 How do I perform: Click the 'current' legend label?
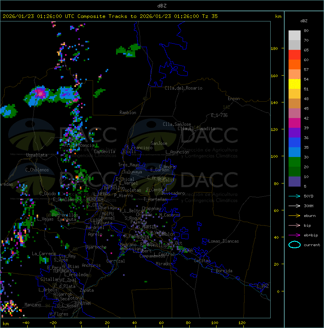coord(312,245)
